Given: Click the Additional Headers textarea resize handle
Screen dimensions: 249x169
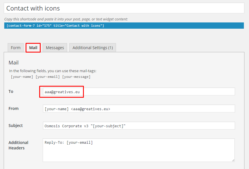Looking at the screenshot, I should tap(233, 160).
